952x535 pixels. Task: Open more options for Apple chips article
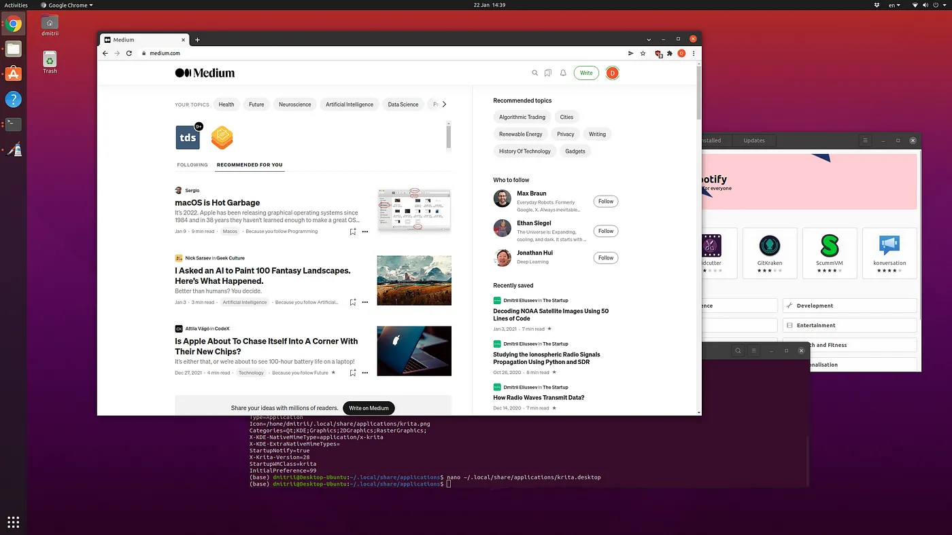tap(365, 373)
